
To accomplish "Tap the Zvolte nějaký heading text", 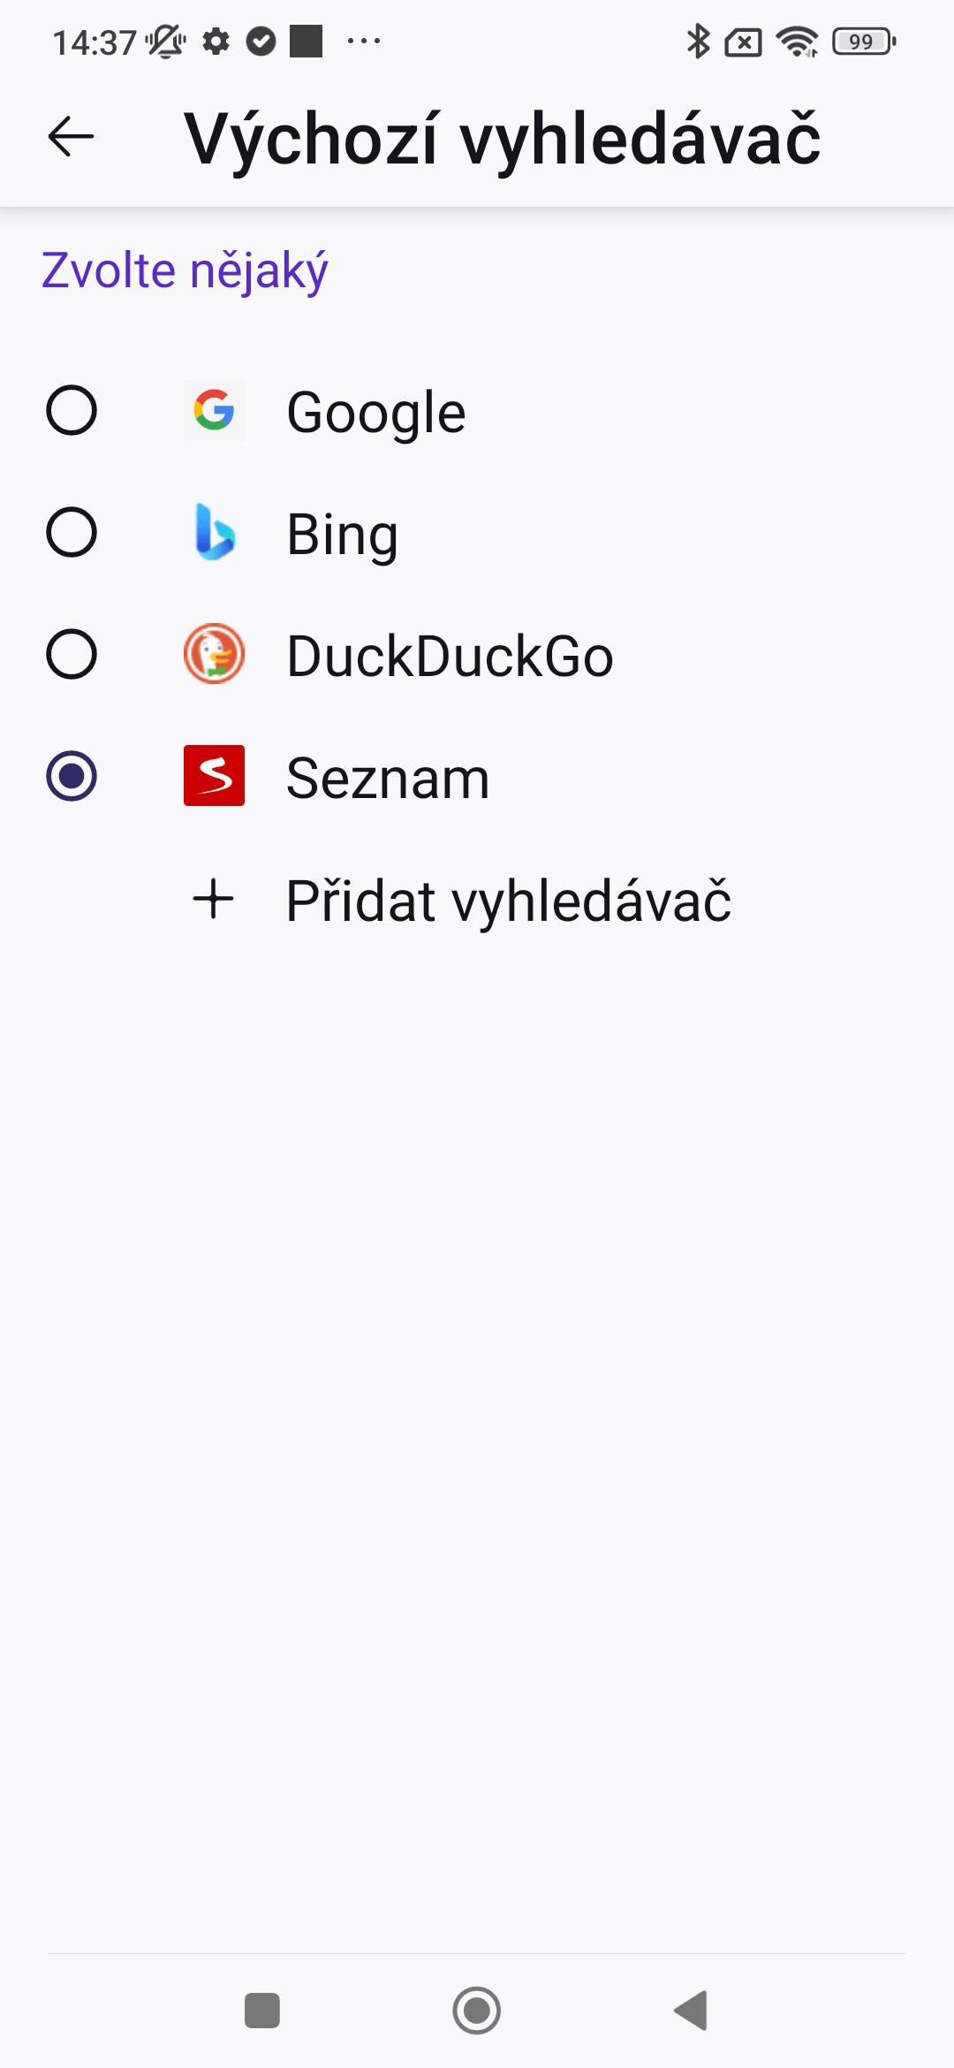I will pos(184,271).
